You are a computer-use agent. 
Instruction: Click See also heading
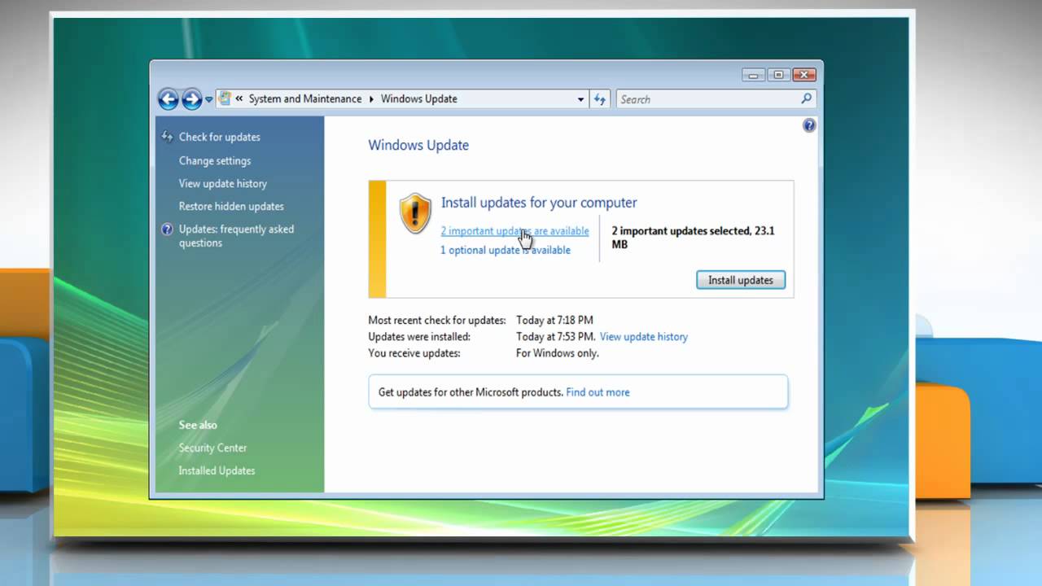[x=198, y=425]
